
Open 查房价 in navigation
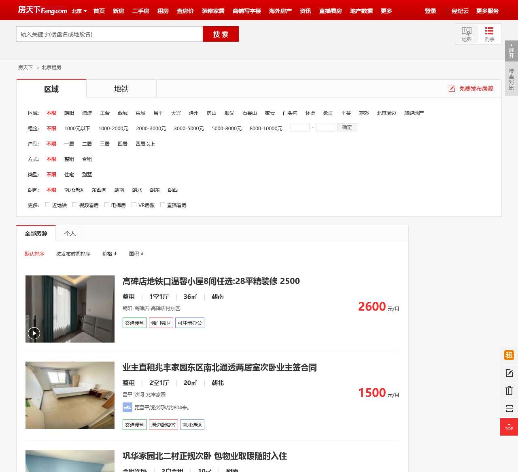click(185, 11)
